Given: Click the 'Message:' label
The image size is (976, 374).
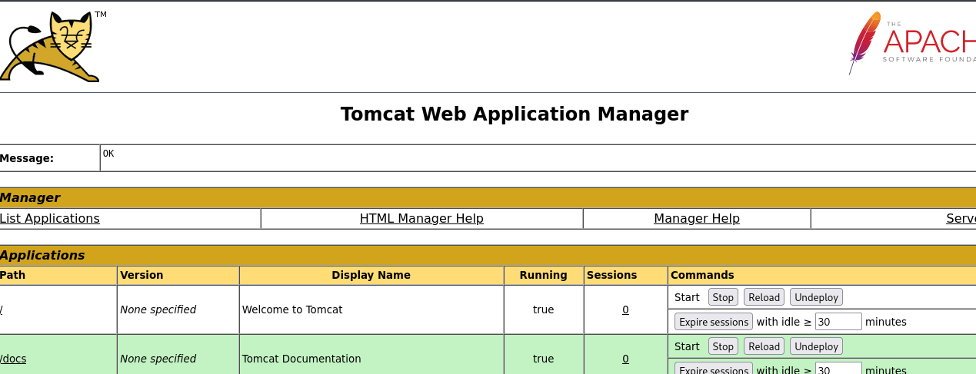Looking at the screenshot, I should (27, 158).
